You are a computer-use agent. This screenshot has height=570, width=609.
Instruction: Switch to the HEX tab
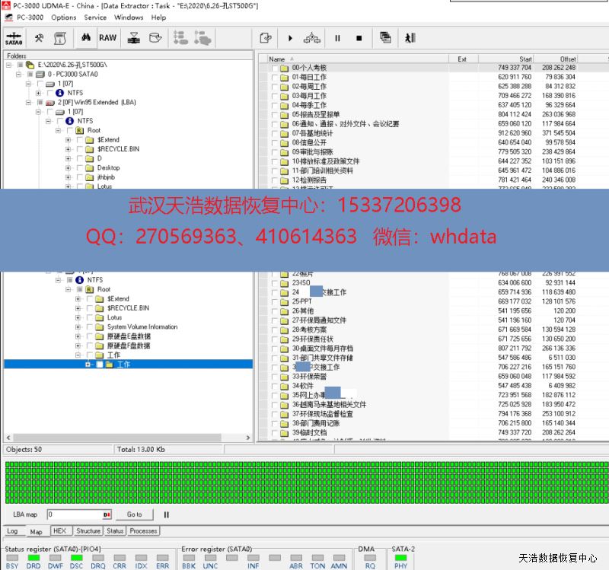click(59, 531)
